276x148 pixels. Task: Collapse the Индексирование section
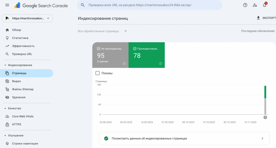click(x=5, y=65)
